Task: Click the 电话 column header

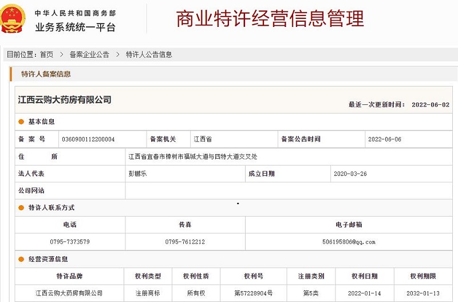Action: [70, 225]
